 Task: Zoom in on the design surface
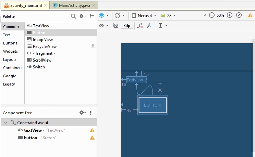point(230,15)
